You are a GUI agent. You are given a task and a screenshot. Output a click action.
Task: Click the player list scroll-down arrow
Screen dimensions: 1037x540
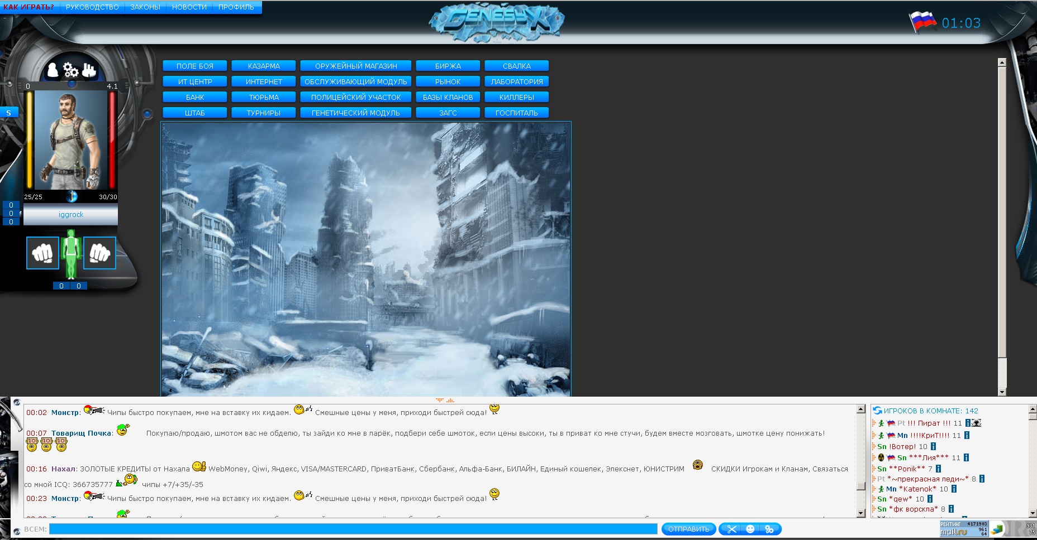[x=1033, y=513]
